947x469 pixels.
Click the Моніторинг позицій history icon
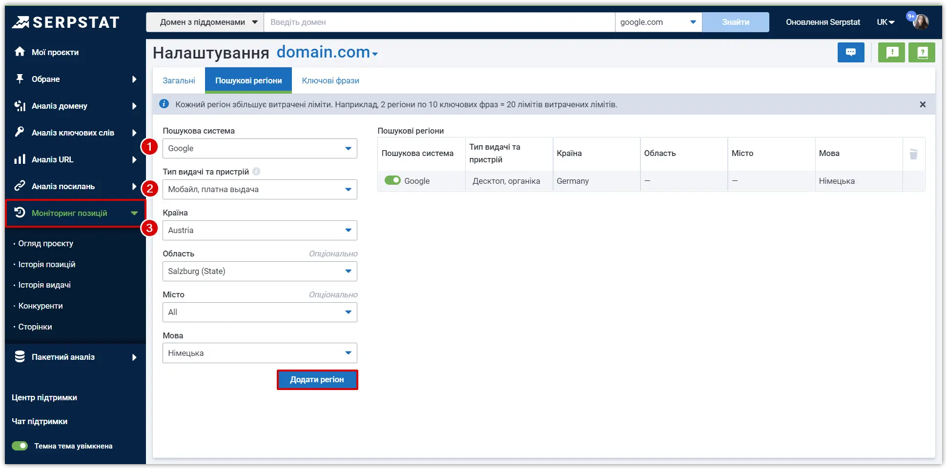coord(20,213)
